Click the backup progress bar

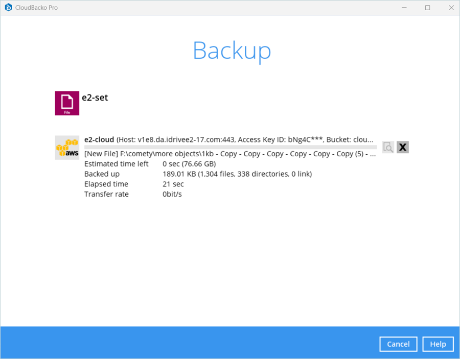[230, 147]
